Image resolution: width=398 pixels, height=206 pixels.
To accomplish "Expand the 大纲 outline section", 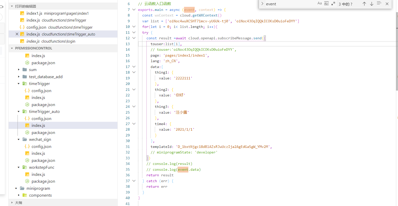I will (12, 203).
